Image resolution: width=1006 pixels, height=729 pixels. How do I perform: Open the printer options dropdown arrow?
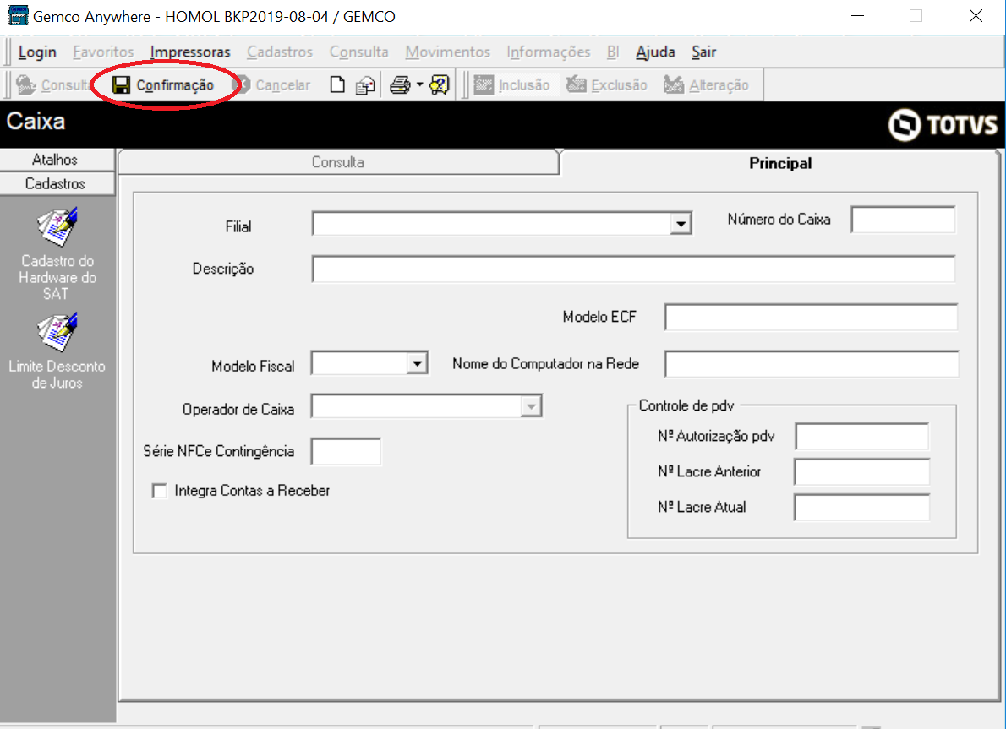point(419,84)
